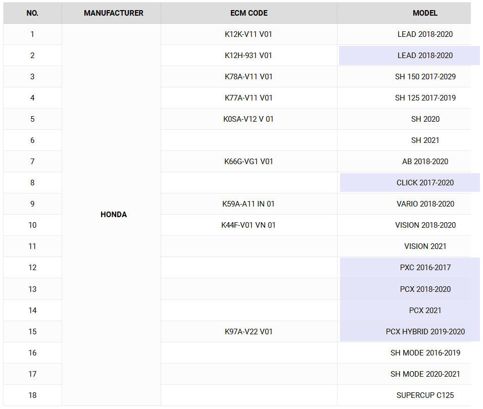The width and height of the screenshot is (483, 409).
Task: Click the NO. column header
Action: (32, 13)
